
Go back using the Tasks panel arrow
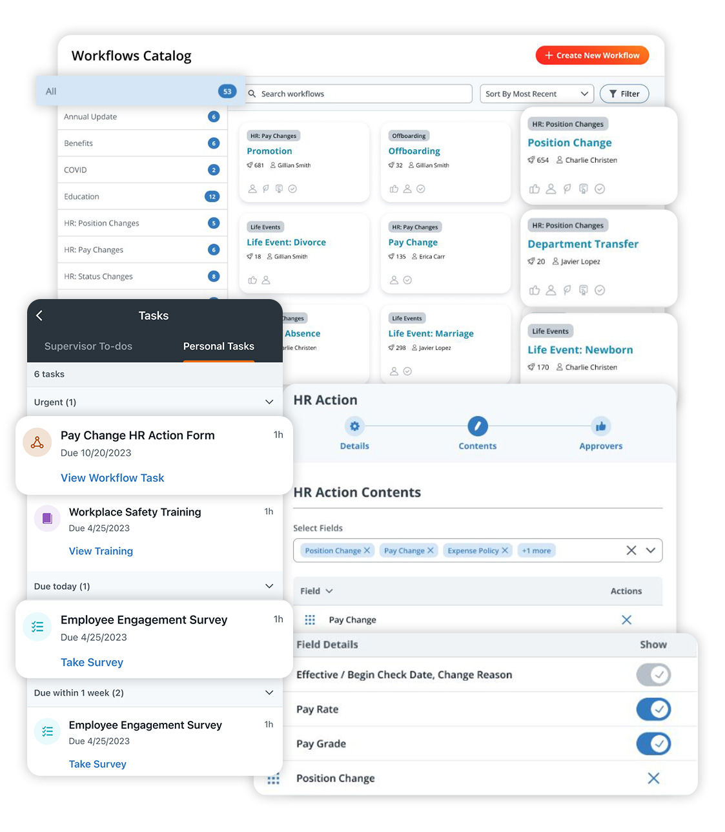click(x=39, y=315)
